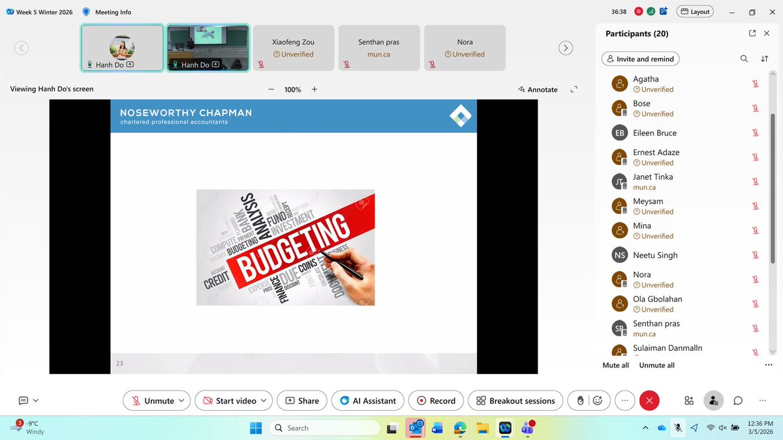The image size is (783, 440).
Task: Click Invite and remind button
Action: (x=640, y=59)
